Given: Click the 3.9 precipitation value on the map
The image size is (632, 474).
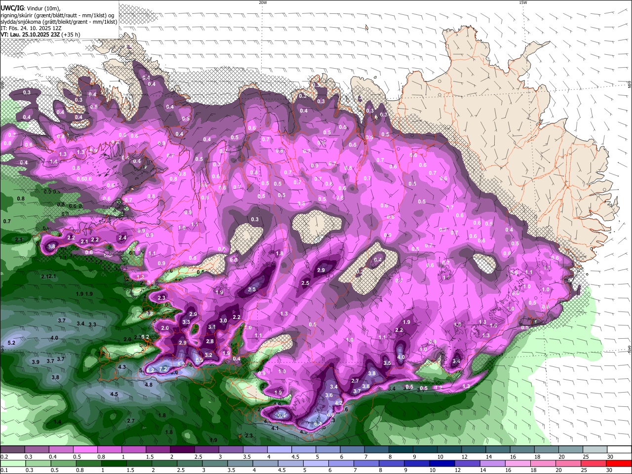Looking at the screenshot, I should pos(36,362).
